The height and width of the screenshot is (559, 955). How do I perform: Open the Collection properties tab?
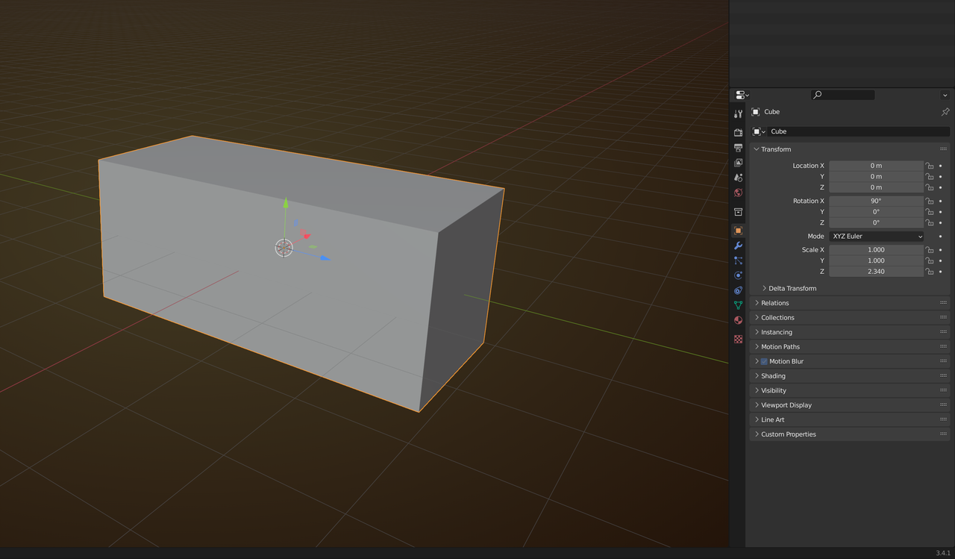738,212
